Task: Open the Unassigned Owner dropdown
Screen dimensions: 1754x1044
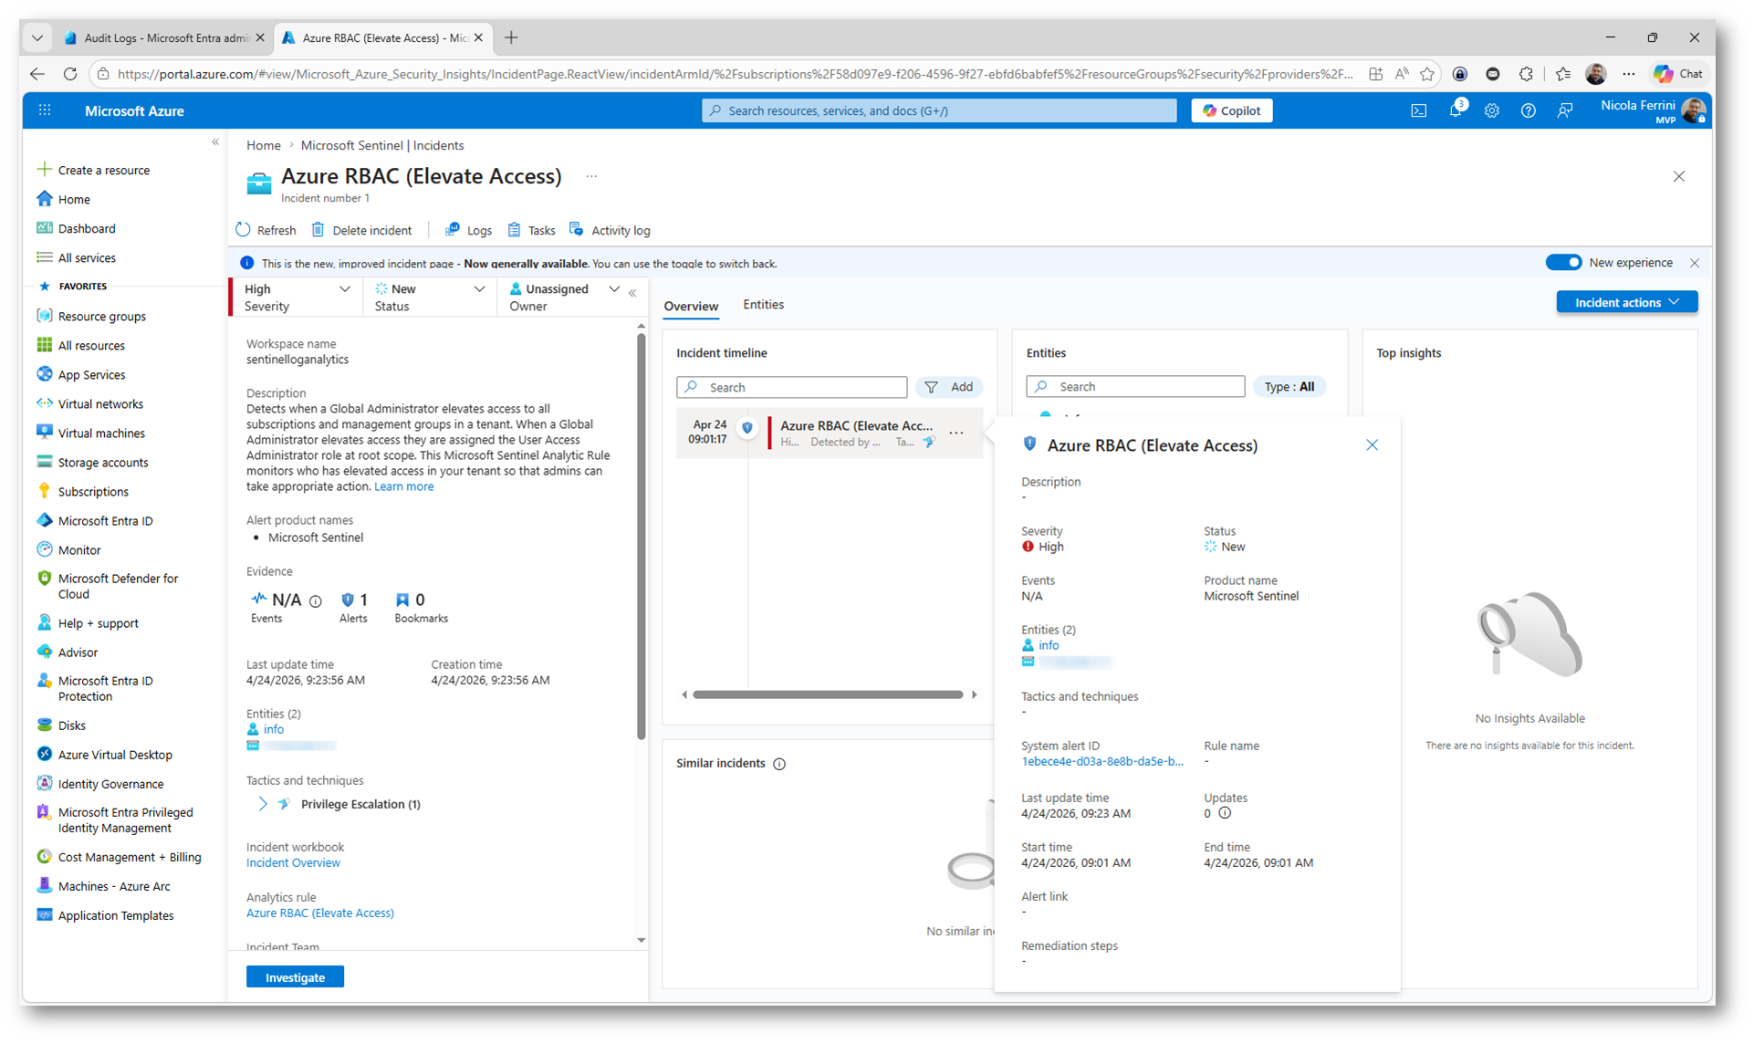Action: [613, 289]
